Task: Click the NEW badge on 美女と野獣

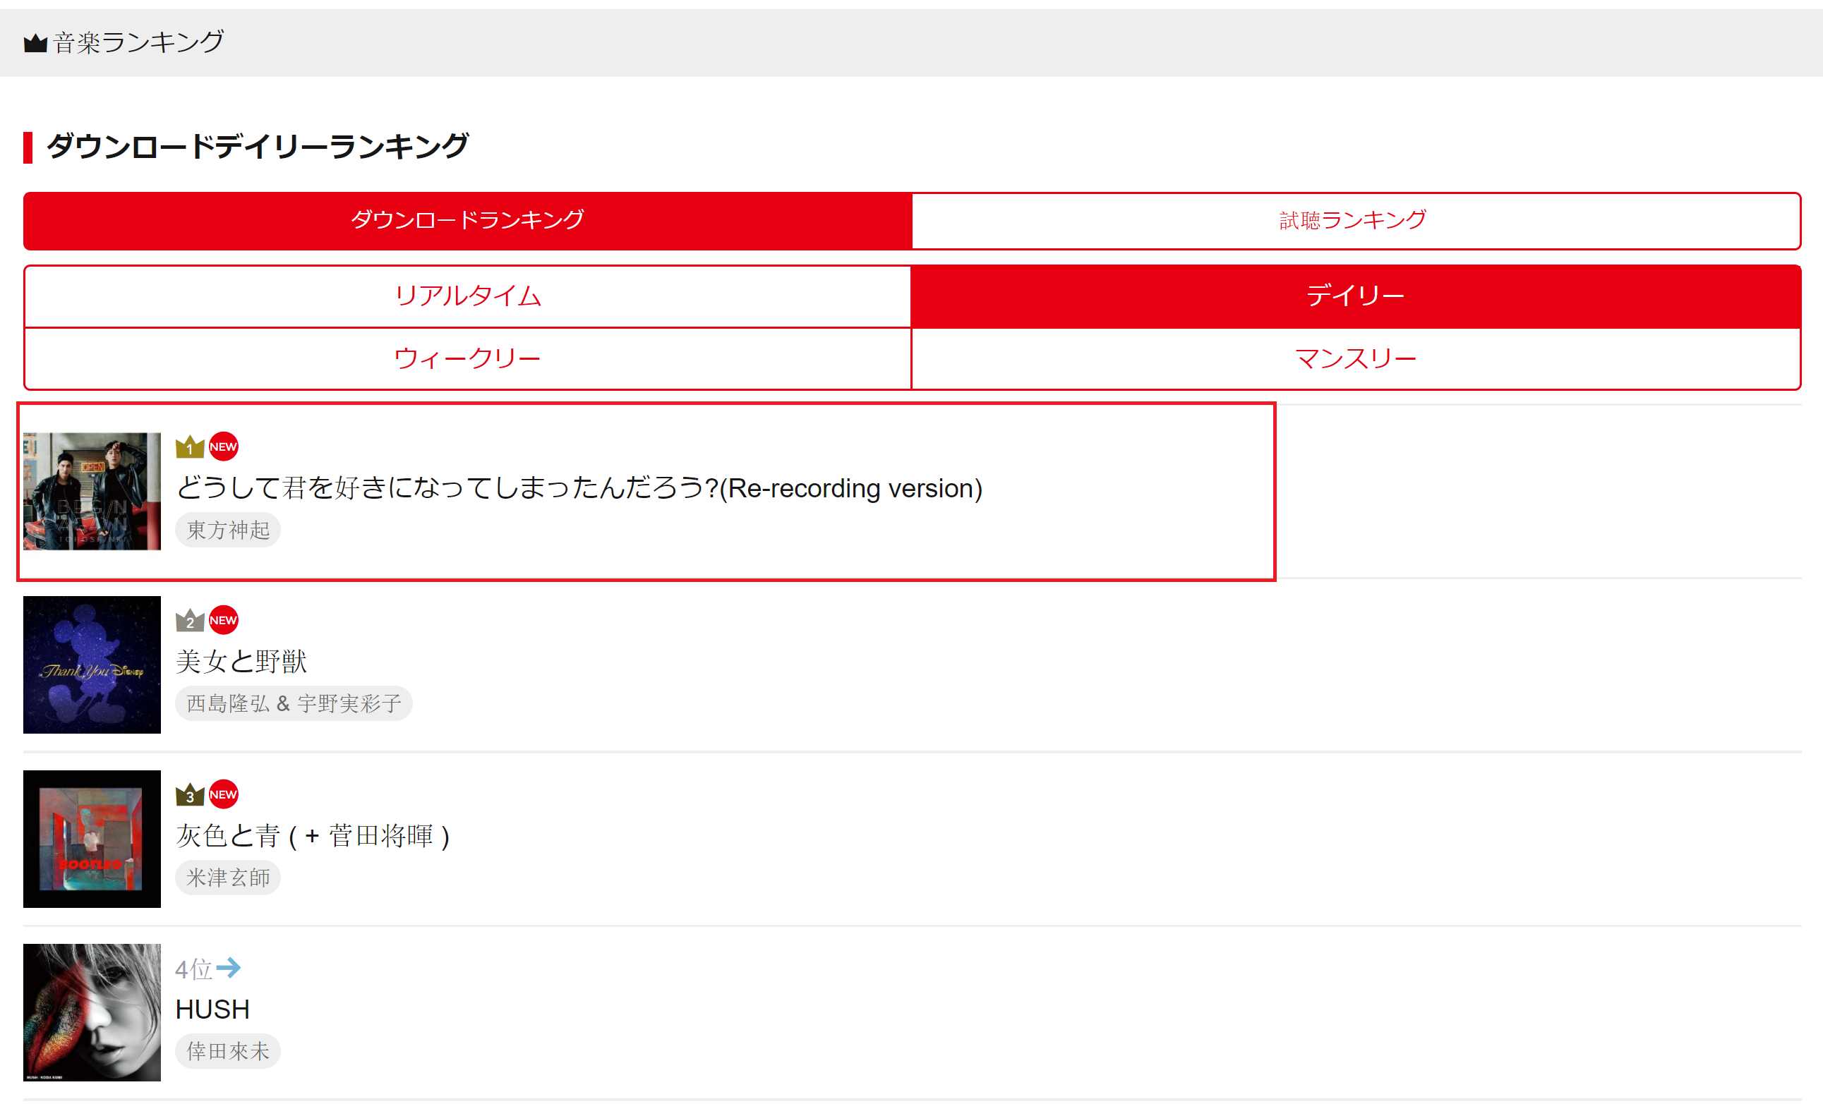Action: pyautogui.click(x=223, y=620)
